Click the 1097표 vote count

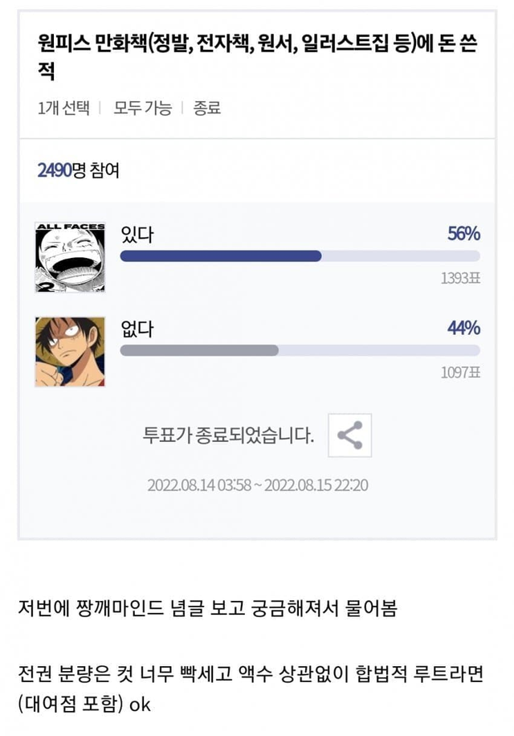[460, 372]
